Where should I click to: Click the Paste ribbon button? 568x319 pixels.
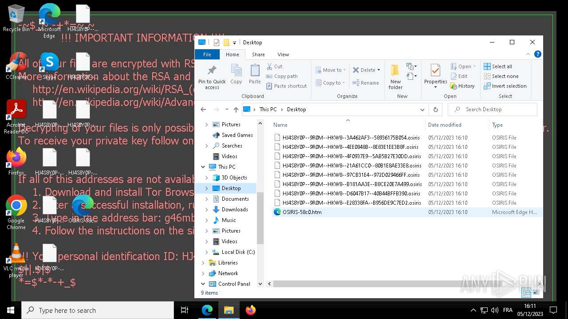(255, 74)
